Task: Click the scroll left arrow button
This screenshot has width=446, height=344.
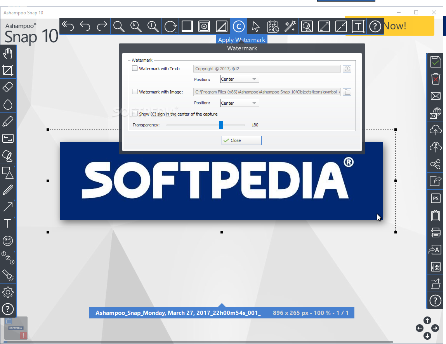Action: pyautogui.click(x=420, y=328)
